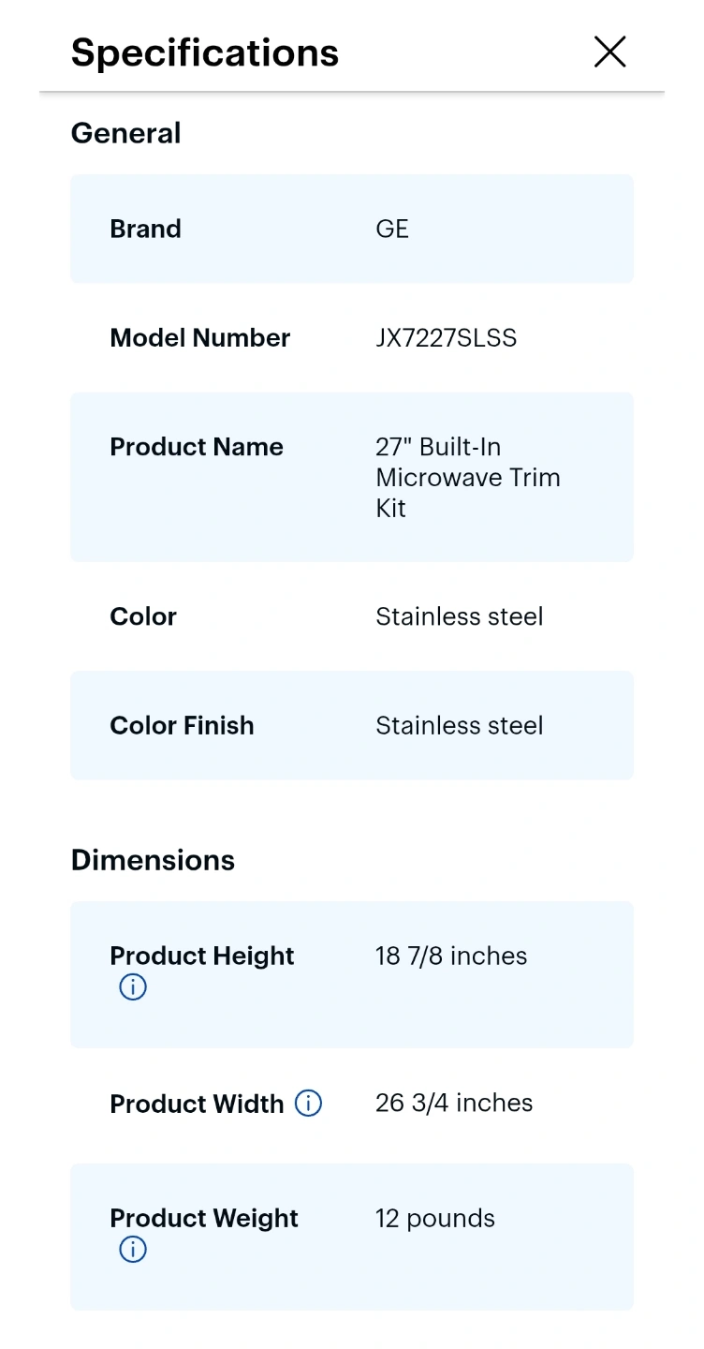Select the Model Number label
704x1349 pixels.
pyautogui.click(x=200, y=337)
